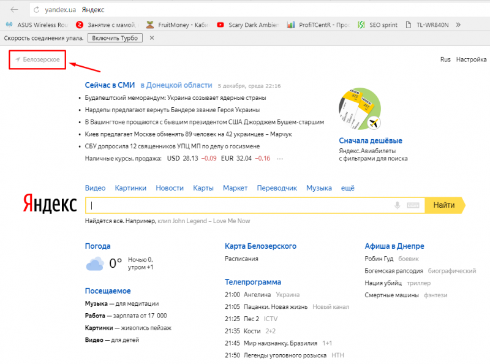Screen dimensions: 490x364
Task: Open Богемская рапсодия movie link
Action: pos(394,271)
